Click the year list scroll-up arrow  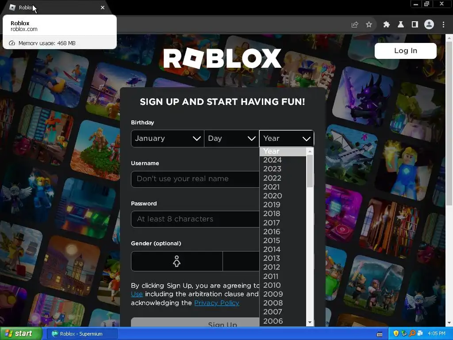pyautogui.click(x=310, y=151)
